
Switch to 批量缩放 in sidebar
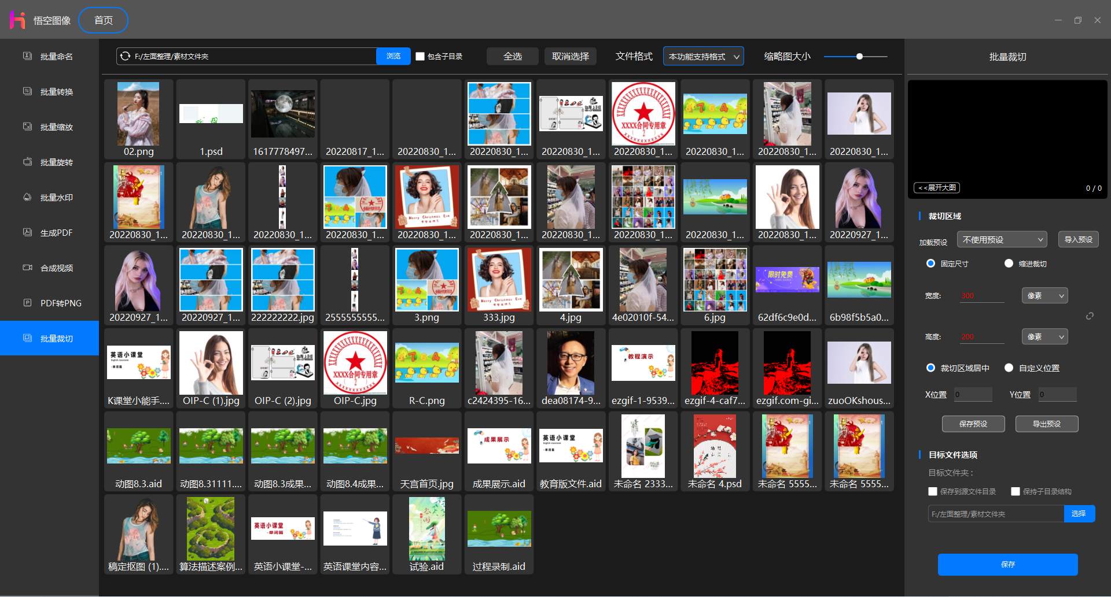click(49, 127)
